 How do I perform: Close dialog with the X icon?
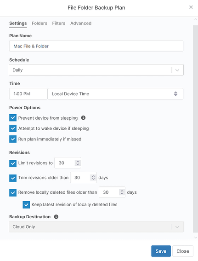[191, 7]
